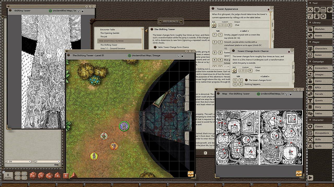Viewport: 334px width, 187px height.
Task: Toggle lock icon on Tower Change Form Chance
Action: [x=289, y=51]
